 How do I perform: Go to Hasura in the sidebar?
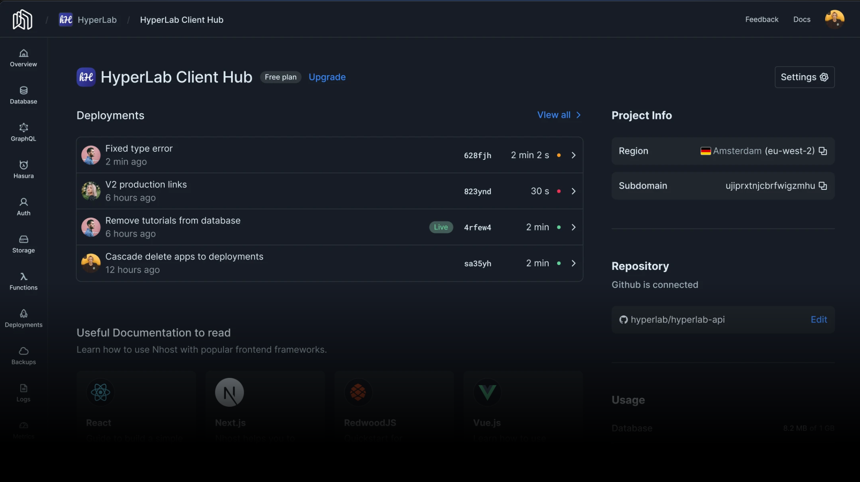point(24,170)
